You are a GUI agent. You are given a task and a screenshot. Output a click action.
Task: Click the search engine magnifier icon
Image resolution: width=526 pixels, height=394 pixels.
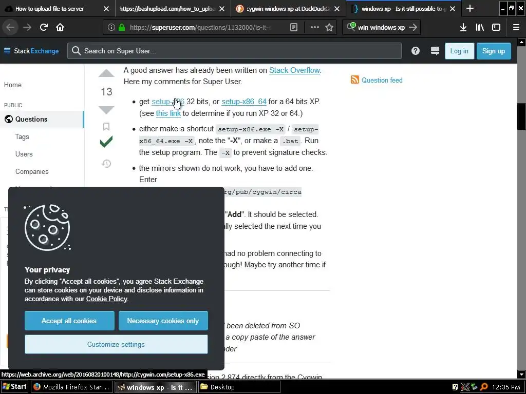coord(351,27)
